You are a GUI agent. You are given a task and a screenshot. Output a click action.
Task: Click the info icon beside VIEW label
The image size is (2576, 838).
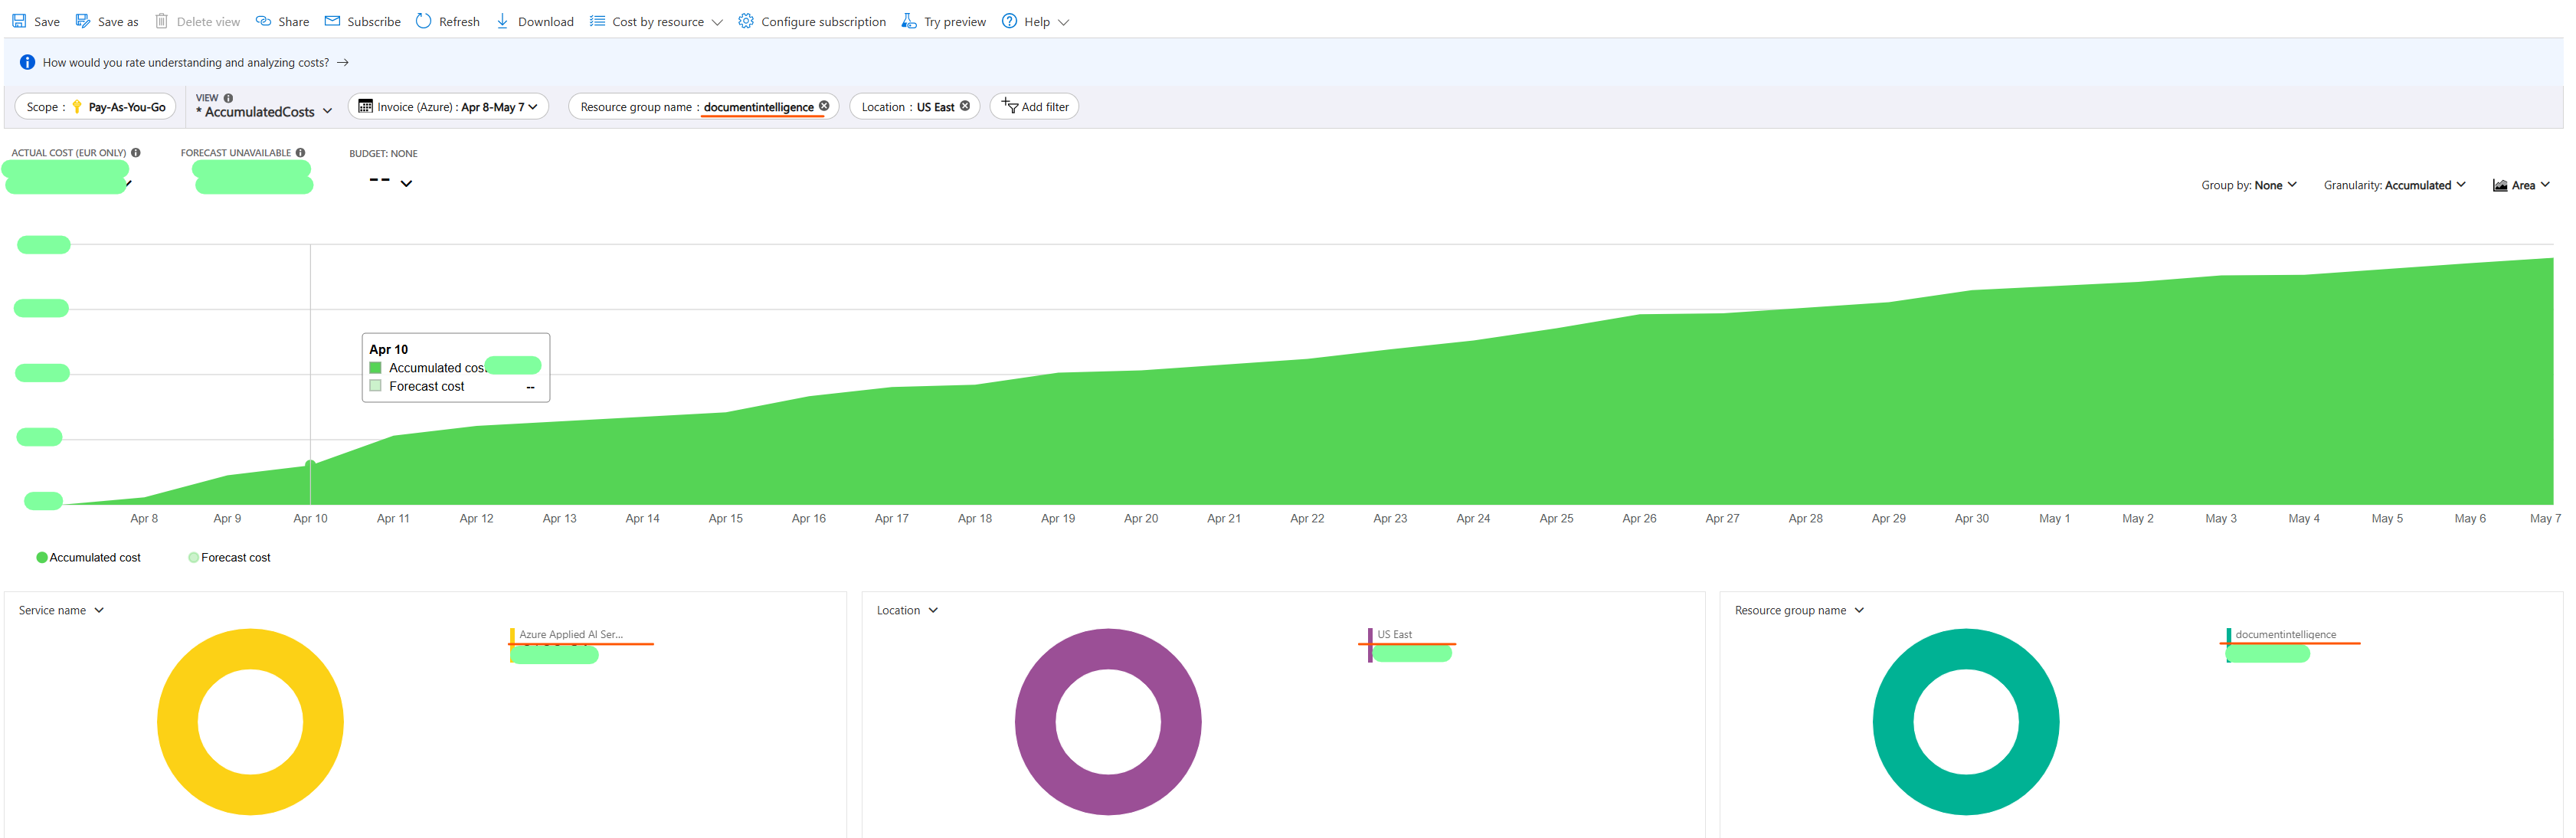(x=228, y=98)
